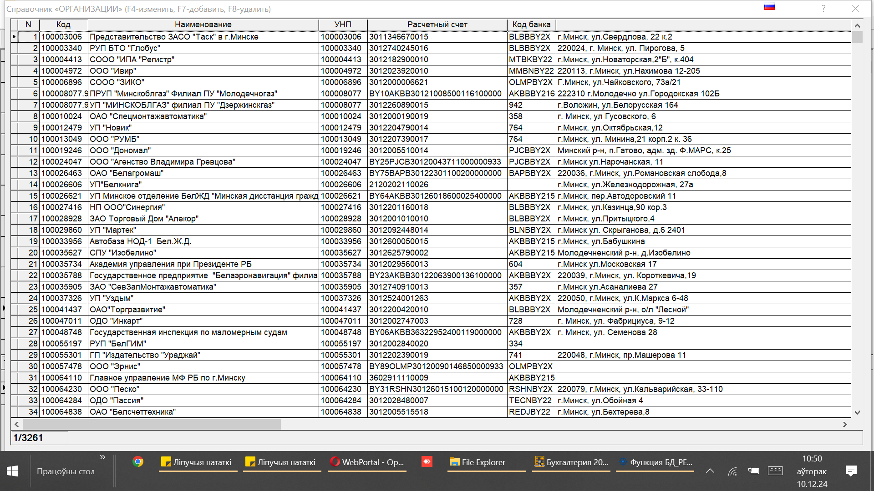Click ОАО "Белагромаш" name cell
The width and height of the screenshot is (874, 491).
pyautogui.click(x=203, y=173)
